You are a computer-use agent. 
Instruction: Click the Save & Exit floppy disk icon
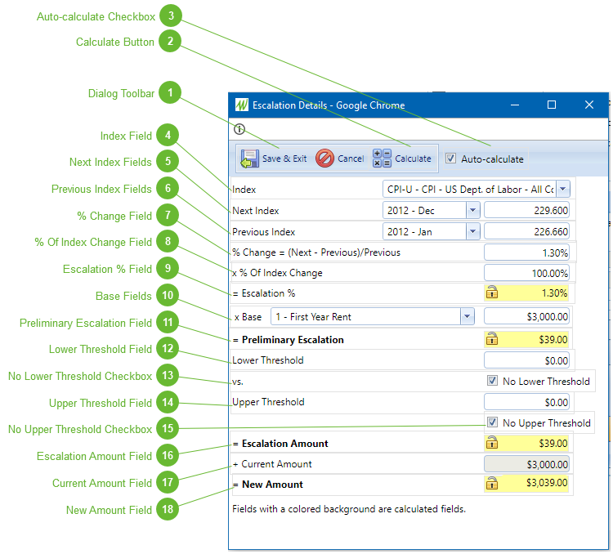[250, 159]
